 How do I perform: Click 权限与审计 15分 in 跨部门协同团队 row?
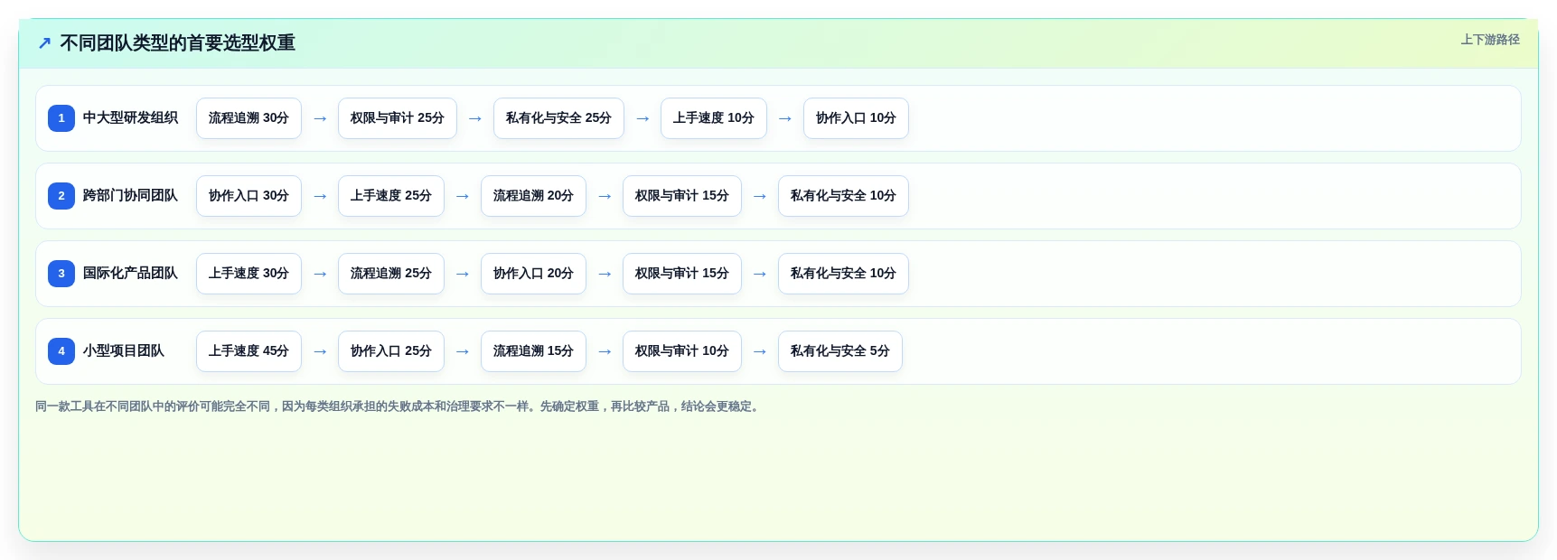click(682, 196)
